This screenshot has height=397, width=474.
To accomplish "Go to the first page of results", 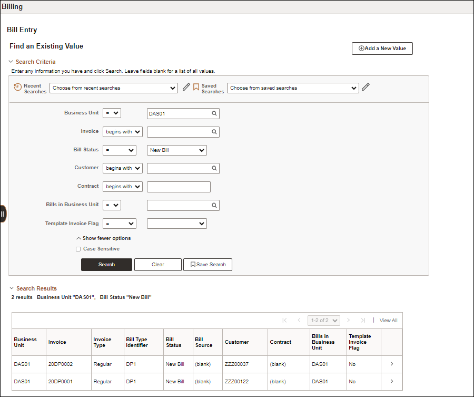I will point(284,320).
